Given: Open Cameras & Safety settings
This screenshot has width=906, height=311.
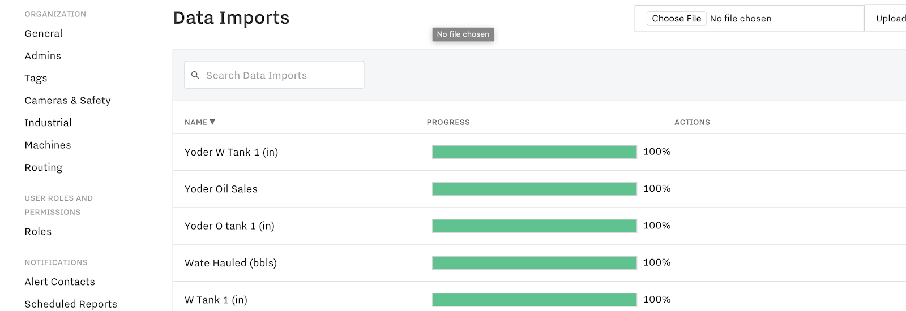Looking at the screenshot, I should [67, 100].
